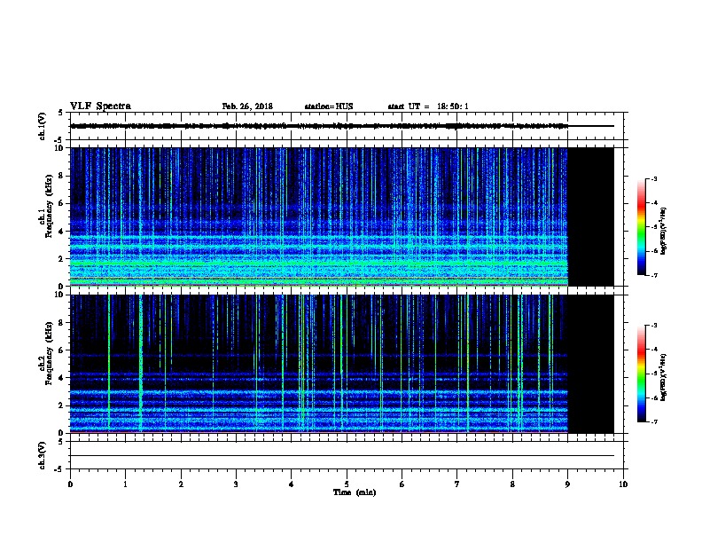Screen dimensions: 702x543
Task: Click the "4" kHz tick of ch.1 spectrogram
Action: click(x=61, y=232)
